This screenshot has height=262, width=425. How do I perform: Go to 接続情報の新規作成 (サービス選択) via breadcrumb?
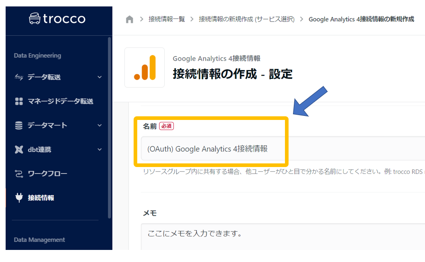tap(246, 19)
